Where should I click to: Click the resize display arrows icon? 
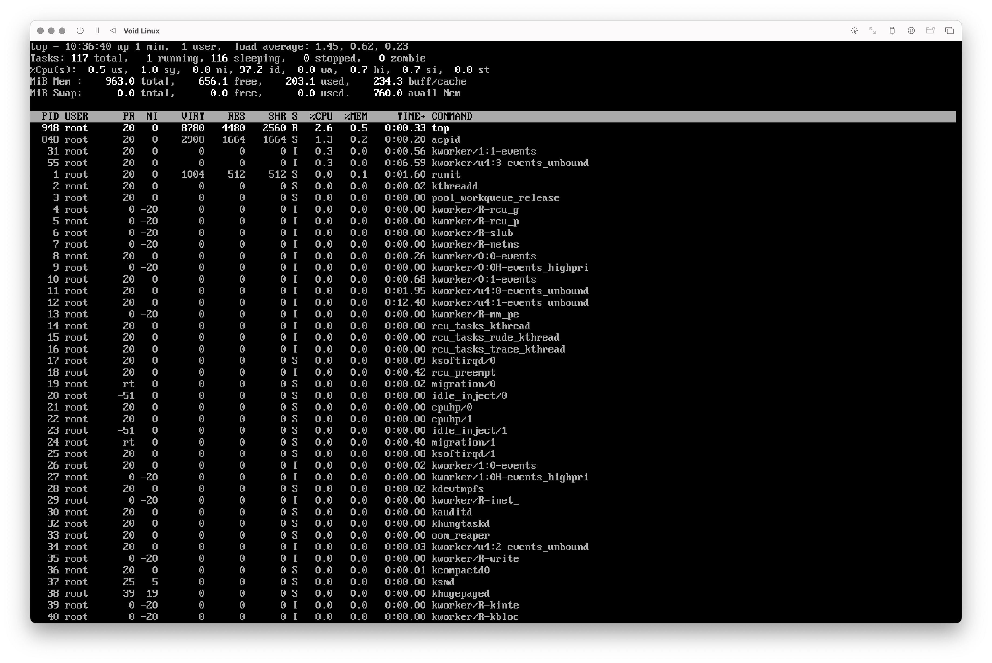tap(873, 30)
